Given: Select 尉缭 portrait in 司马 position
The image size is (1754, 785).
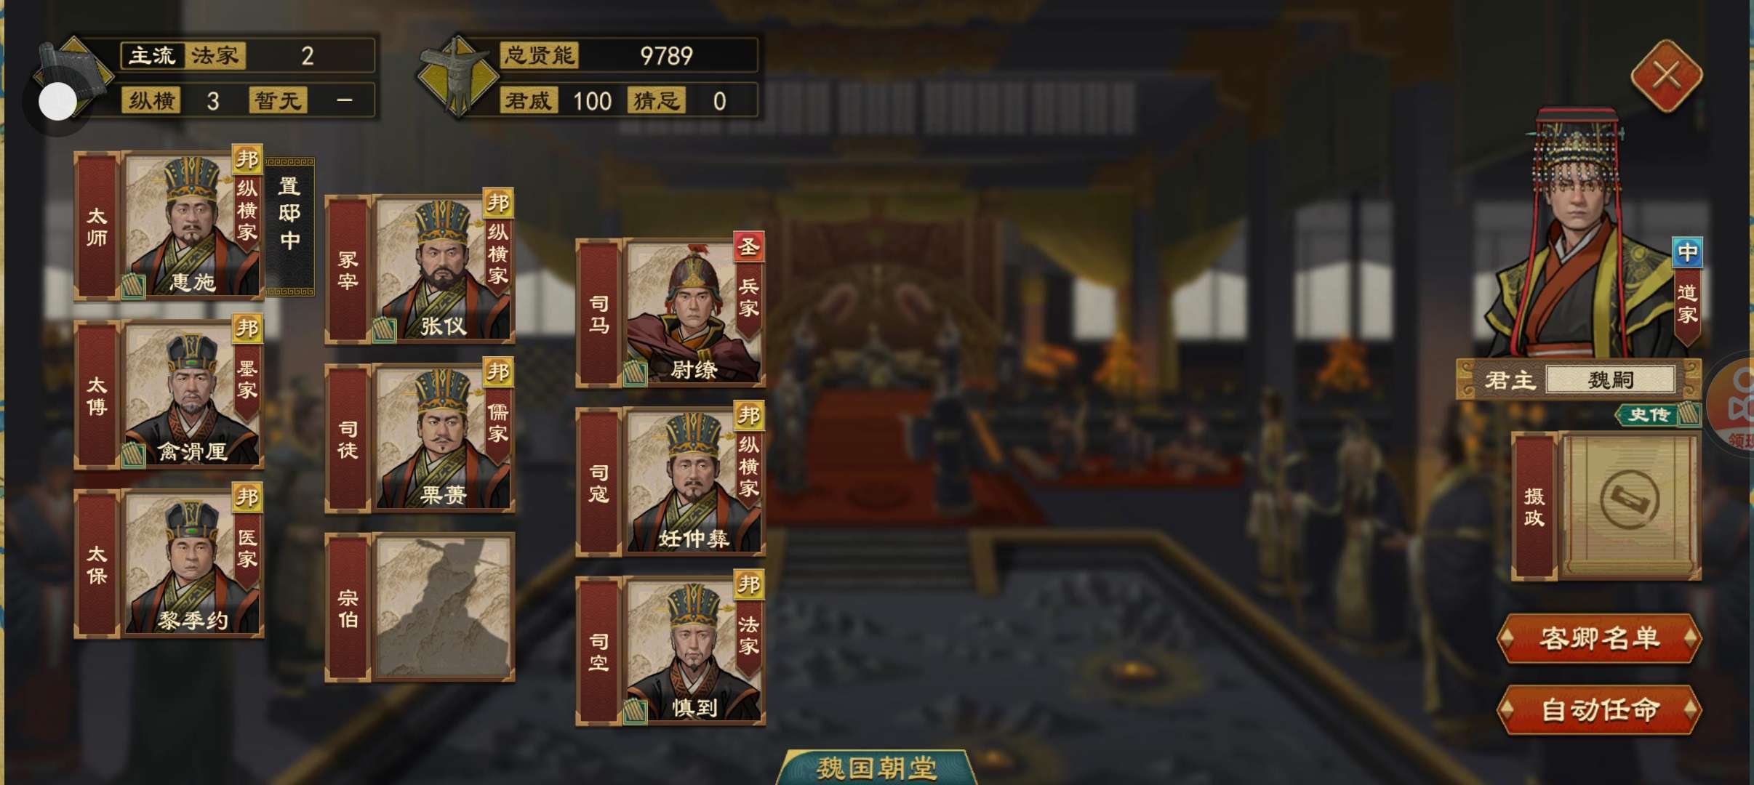Looking at the screenshot, I should [x=694, y=313].
